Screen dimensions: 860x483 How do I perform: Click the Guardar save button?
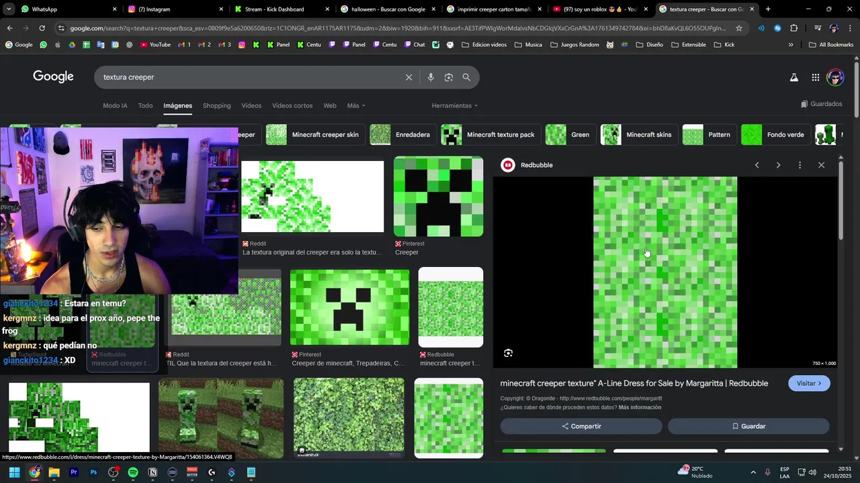point(748,426)
